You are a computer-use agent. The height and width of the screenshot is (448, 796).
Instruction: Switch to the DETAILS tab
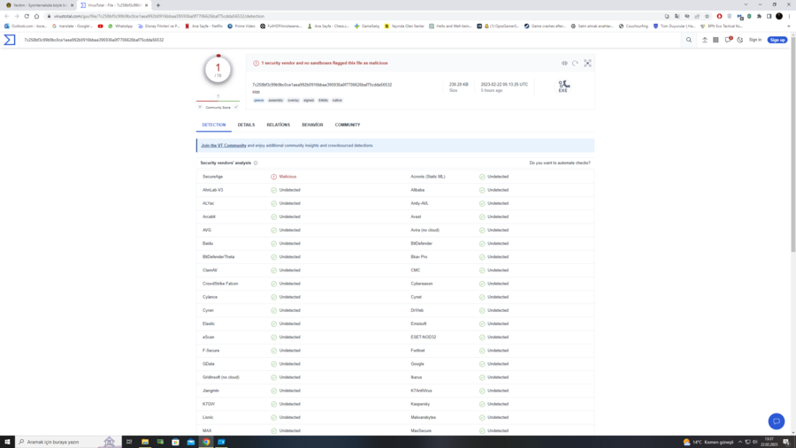[x=246, y=125]
